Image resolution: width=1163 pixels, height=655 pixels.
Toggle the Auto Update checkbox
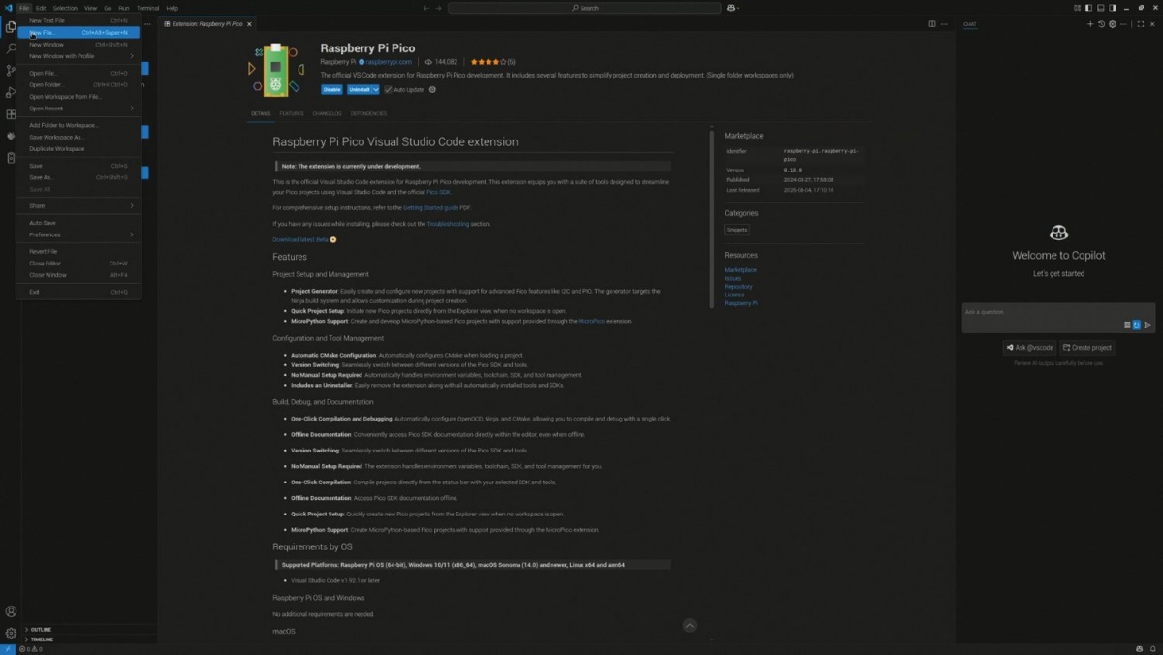[388, 90]
